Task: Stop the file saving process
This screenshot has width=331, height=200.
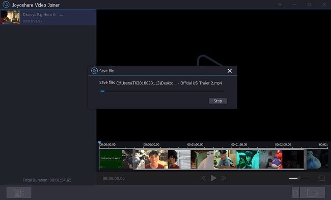Action: [218, 101]
